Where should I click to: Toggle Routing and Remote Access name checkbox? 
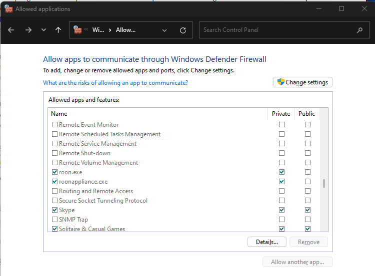[x=55, y=191]
